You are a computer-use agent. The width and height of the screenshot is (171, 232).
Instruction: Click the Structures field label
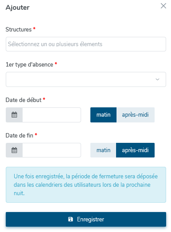tap(19, 29)
